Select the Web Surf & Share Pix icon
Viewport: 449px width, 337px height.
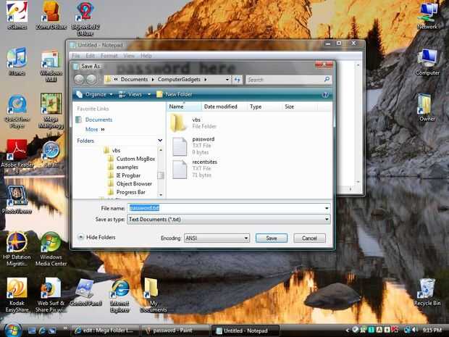[51, 295]
